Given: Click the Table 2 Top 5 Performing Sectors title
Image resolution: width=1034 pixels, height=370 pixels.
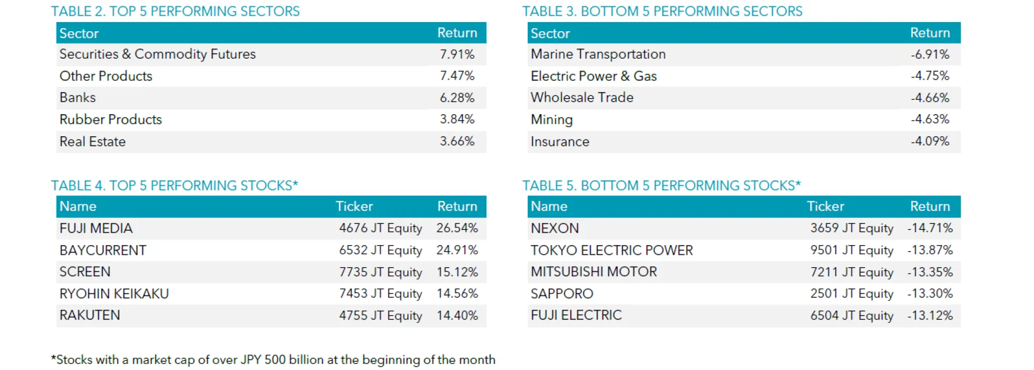Looking at the screenshot, I should tap(175, 11).
